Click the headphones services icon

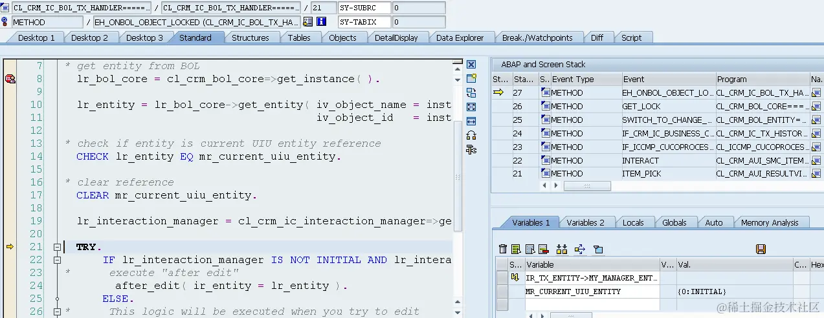[x=471, y=135]
